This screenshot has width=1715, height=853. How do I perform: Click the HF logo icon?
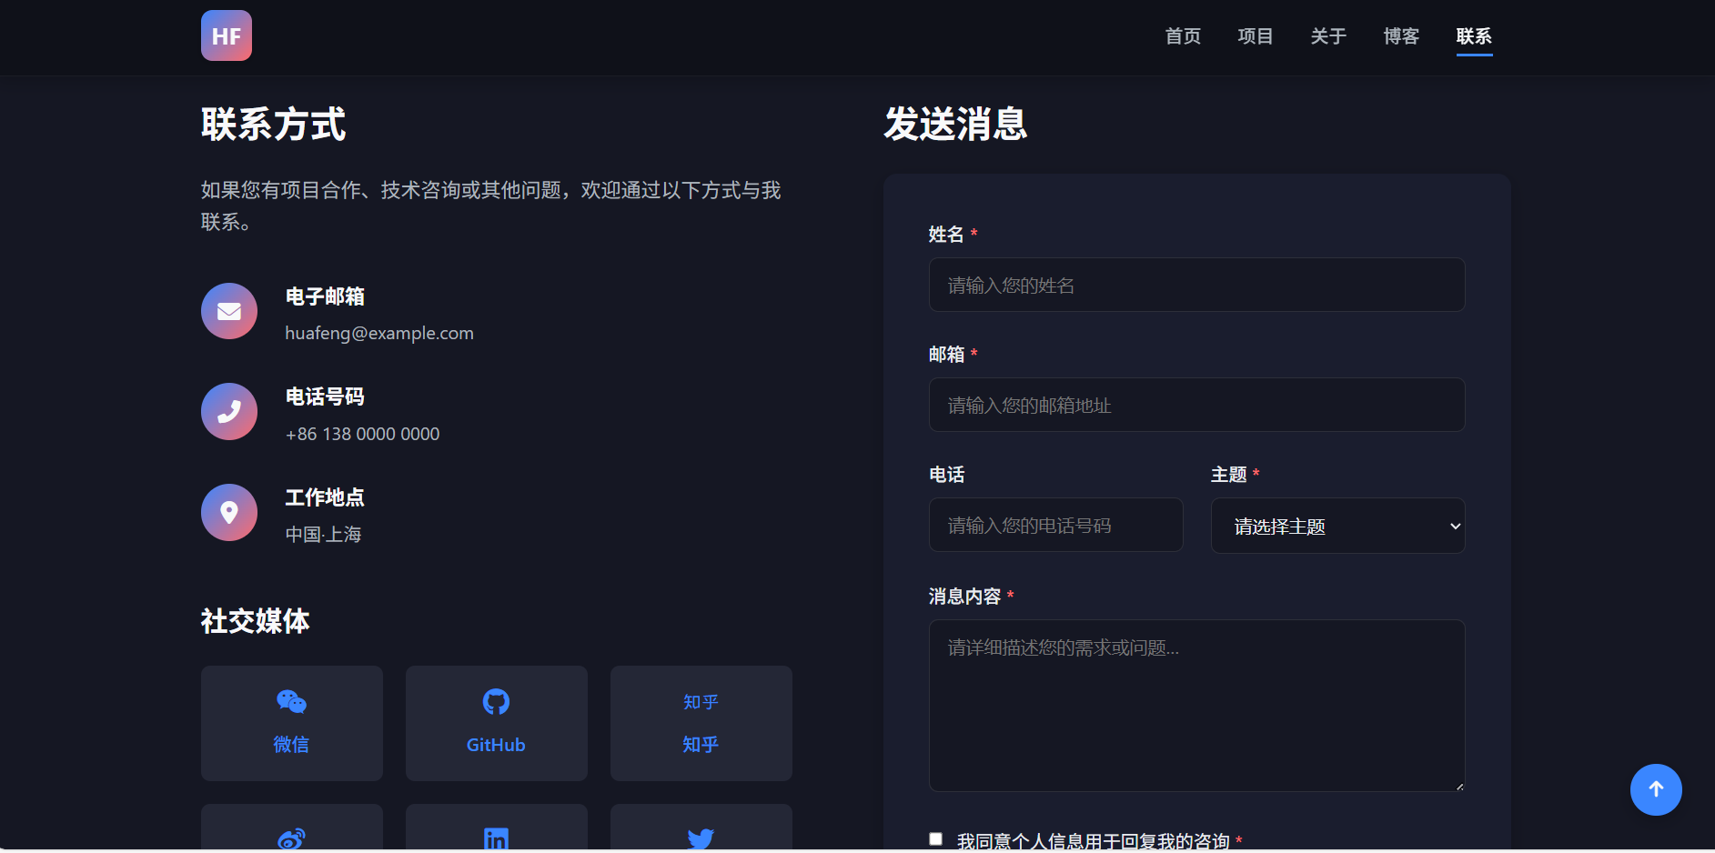[226, 35]
